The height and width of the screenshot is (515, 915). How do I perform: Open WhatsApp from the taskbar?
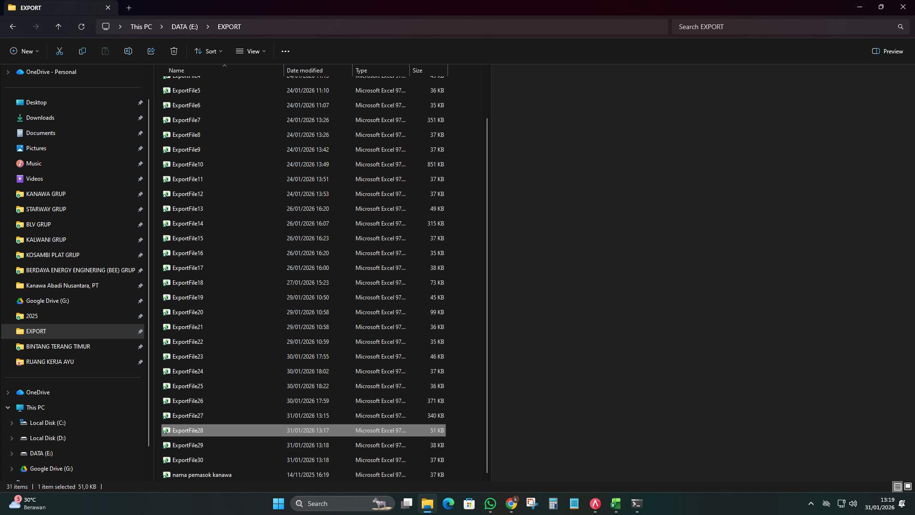[490, 503]
